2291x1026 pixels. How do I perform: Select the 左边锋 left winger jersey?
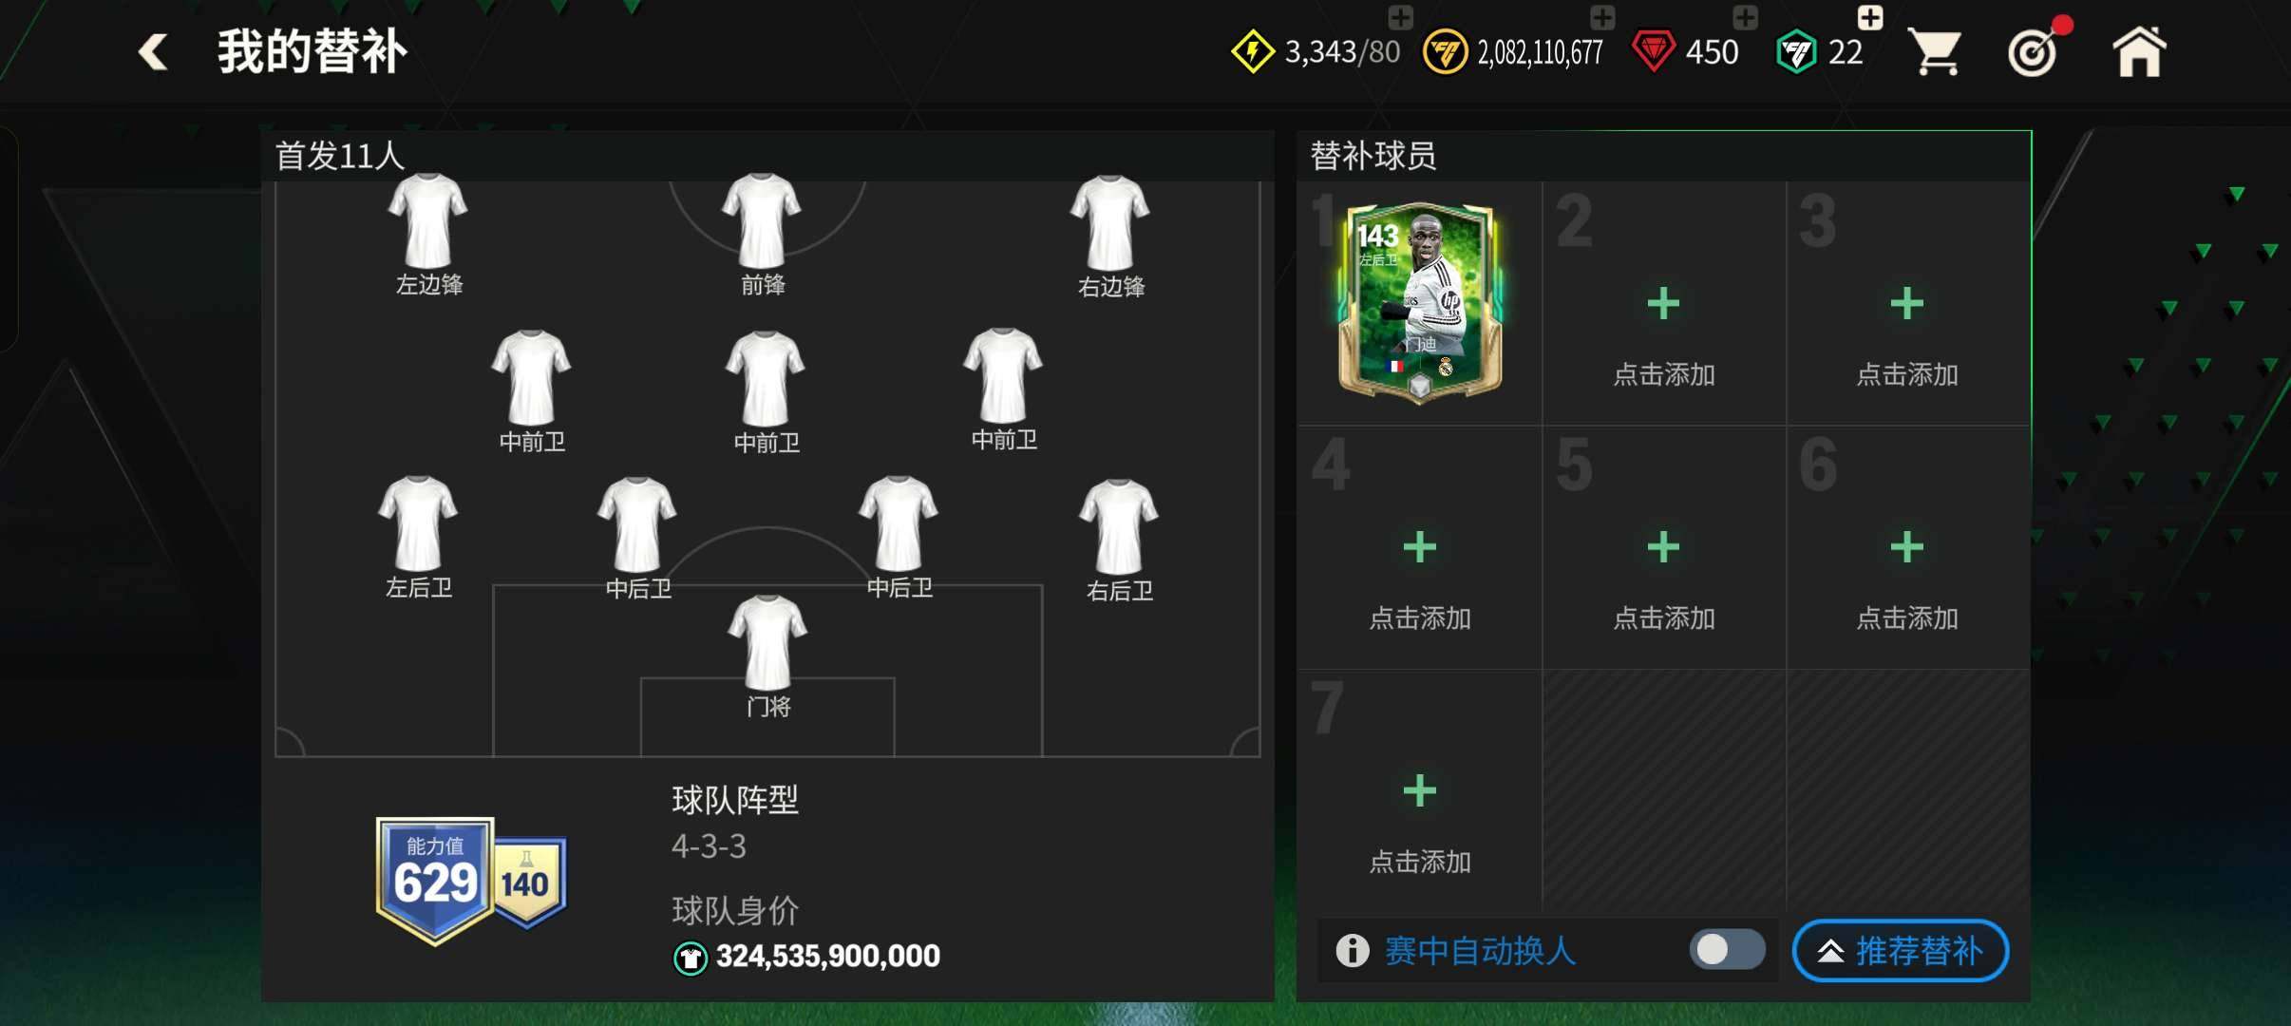[428, 234]
